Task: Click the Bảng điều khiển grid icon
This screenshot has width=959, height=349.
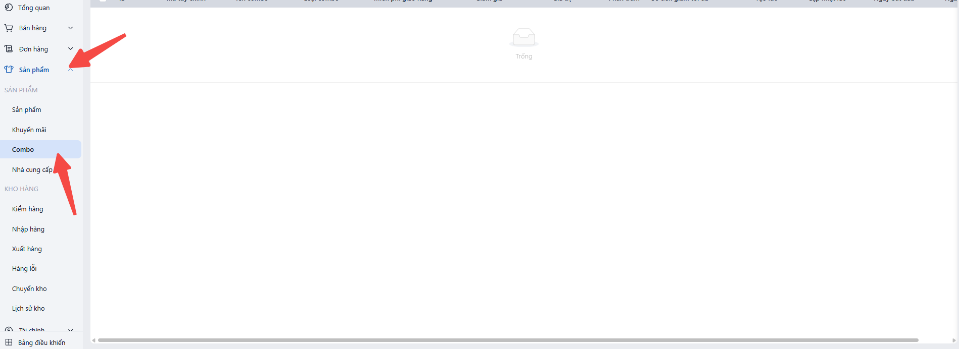Action: pos(9,342)
